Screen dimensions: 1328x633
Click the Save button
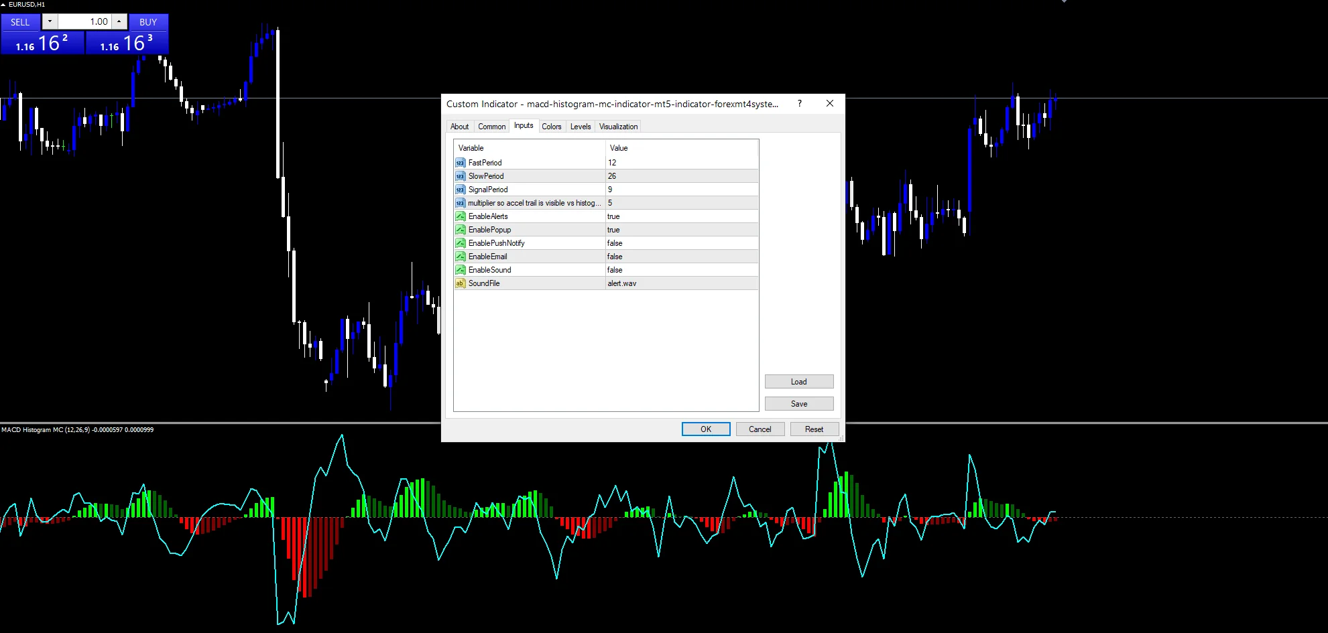coord(799,404)
